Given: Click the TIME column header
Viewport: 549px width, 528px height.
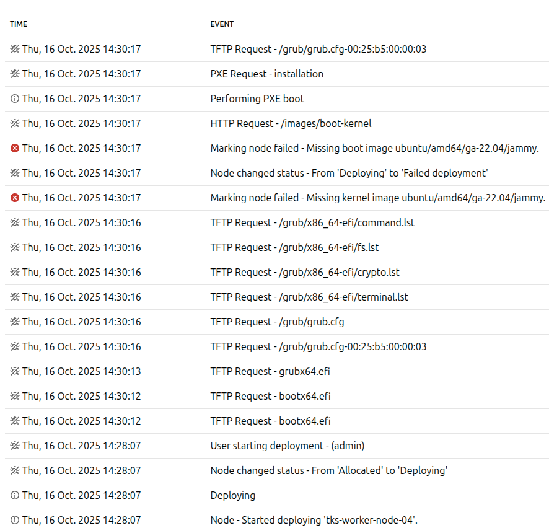Looking at the screenshot, I should [19, 24].
